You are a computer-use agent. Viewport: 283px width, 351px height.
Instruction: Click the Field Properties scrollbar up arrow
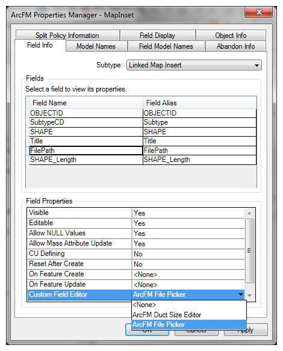tap(249, 213)
